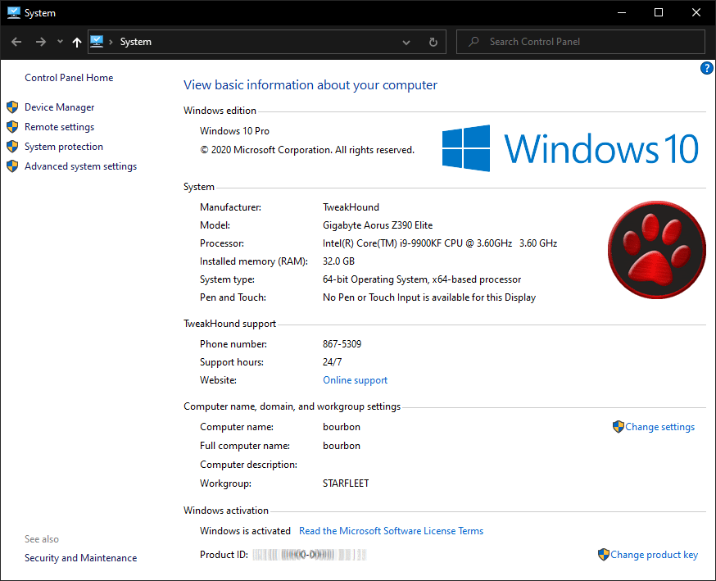Go up one level with Up arrow
This screenshot has width=716, height=581.
[x=77, y=42]
